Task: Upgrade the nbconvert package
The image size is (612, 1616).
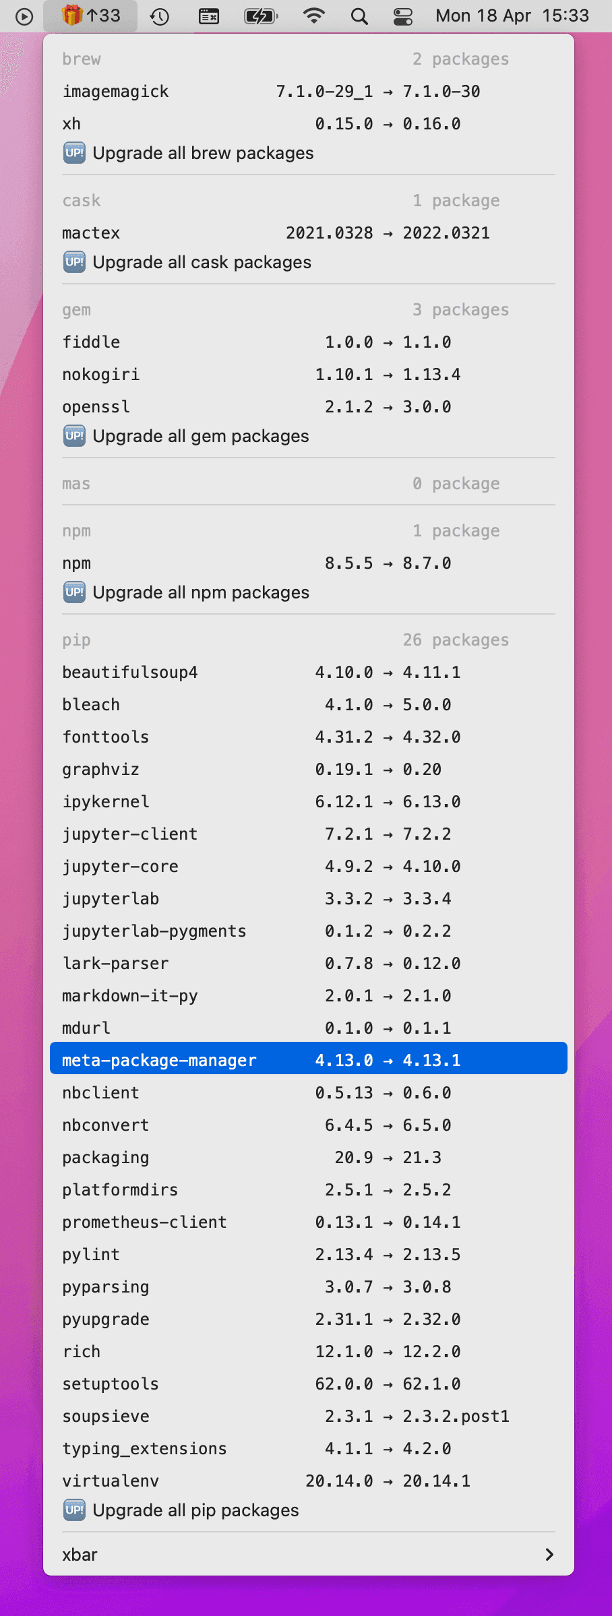Action: tap(309, 1125)
